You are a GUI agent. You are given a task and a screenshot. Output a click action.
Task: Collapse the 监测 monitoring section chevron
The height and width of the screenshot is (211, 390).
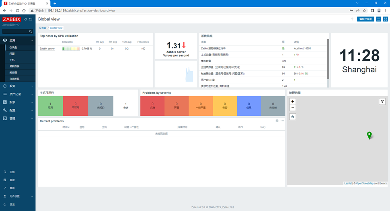32,41
